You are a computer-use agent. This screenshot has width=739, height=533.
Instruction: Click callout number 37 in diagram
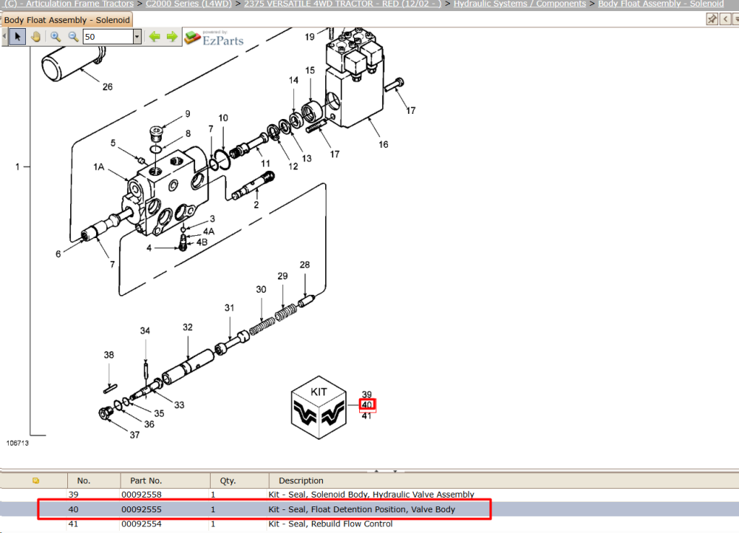tap(134, 435)
